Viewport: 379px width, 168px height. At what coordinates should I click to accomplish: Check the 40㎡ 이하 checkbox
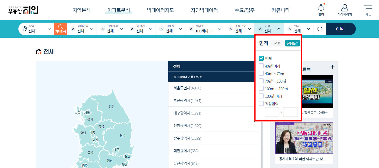click(x=261, y=66)
